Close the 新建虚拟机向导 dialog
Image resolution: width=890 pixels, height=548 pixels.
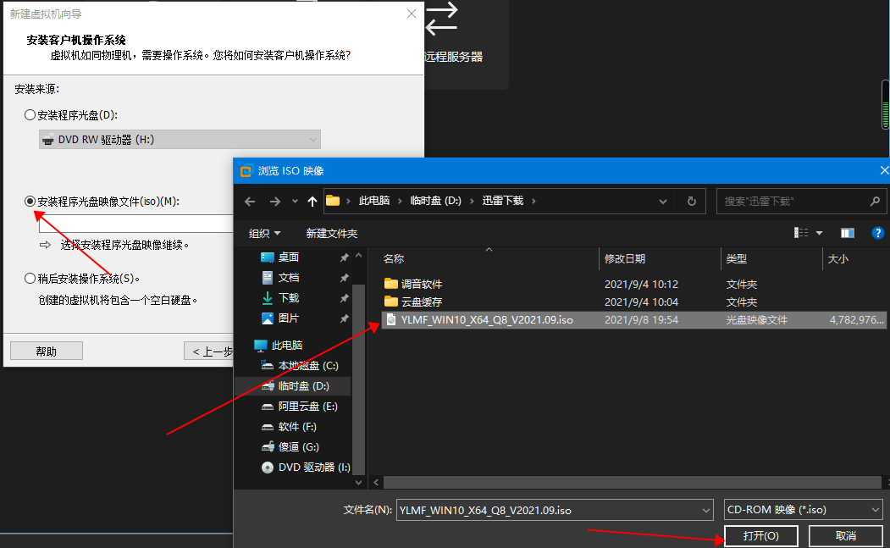pos(412,14)
